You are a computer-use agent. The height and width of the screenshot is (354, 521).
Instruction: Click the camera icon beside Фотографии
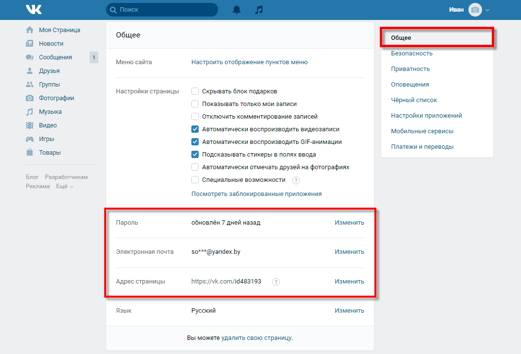[x=30, y=98]
